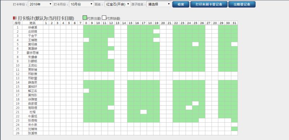Click the green 代表出勤 legend swatch

tap(85, 18)
